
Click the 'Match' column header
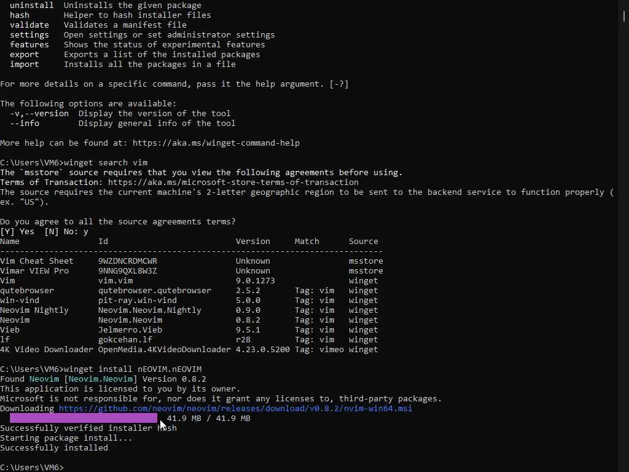pos(307,241)
